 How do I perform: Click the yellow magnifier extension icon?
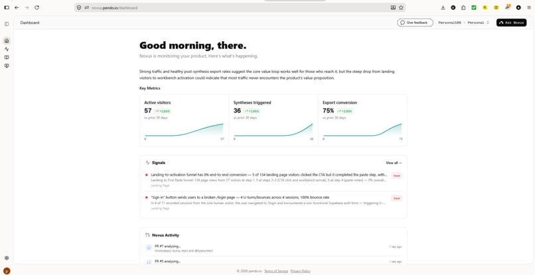[x=485, y=7]
